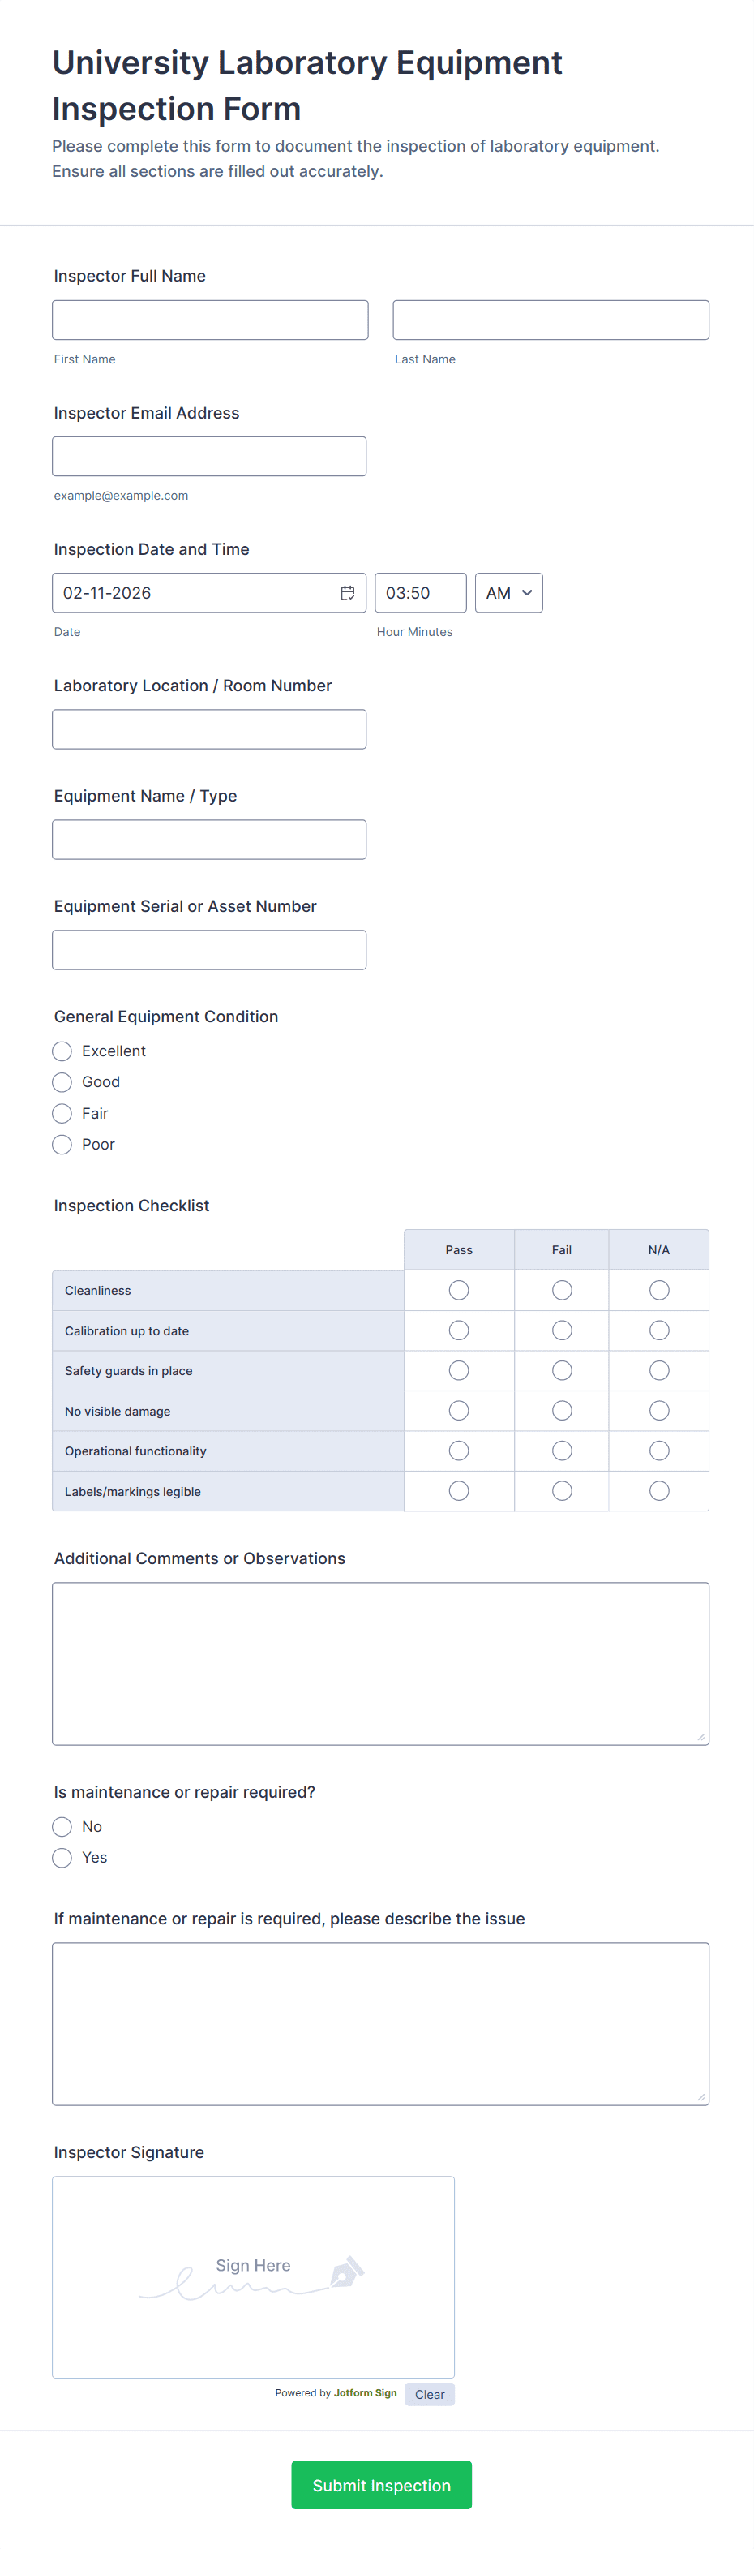Click the Submit Inspection button
The width and height of the screenshot is (754, 2549).
pyautogui.click(x=381, y=2485)
